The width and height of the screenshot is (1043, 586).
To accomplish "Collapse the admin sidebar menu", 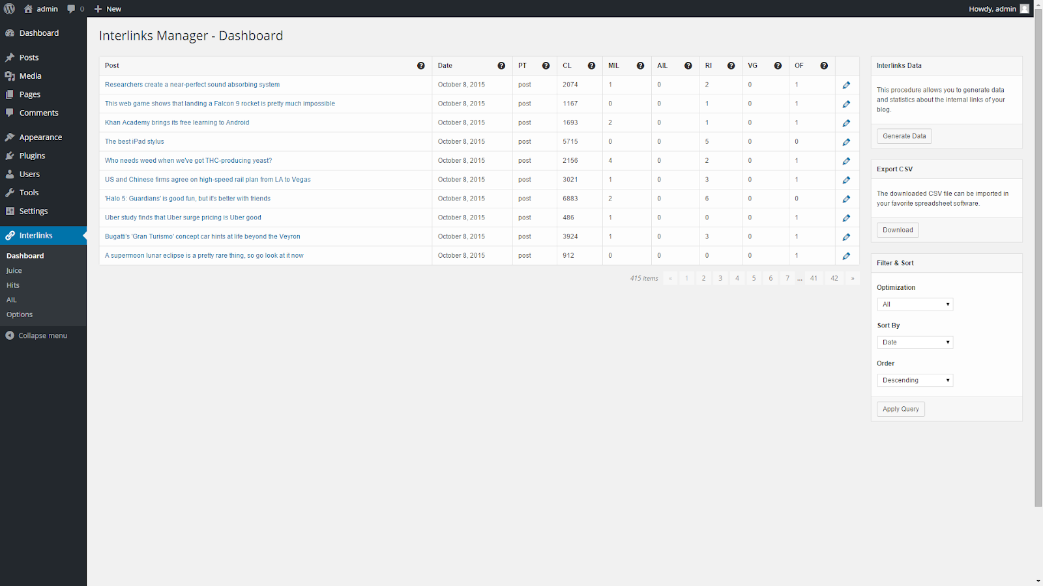I will [37, 335].
